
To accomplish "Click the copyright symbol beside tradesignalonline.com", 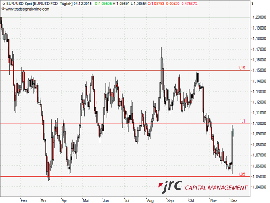I will (3, 9).
